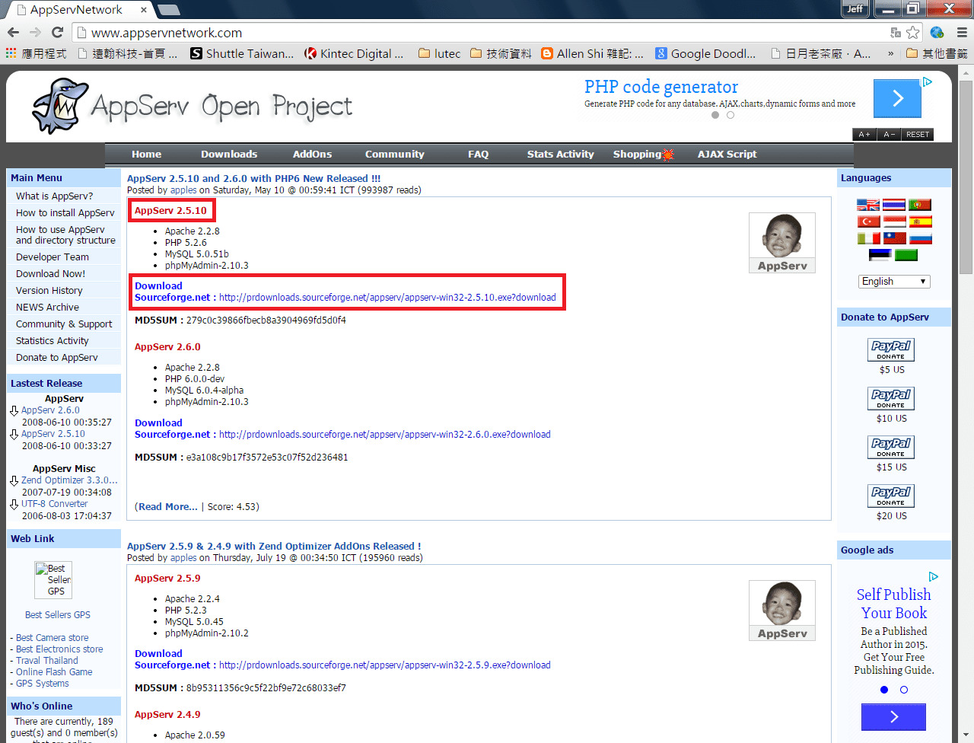This screenshot has height=743, width=974.
Task: Select the solid green flag
Action: 906,255
